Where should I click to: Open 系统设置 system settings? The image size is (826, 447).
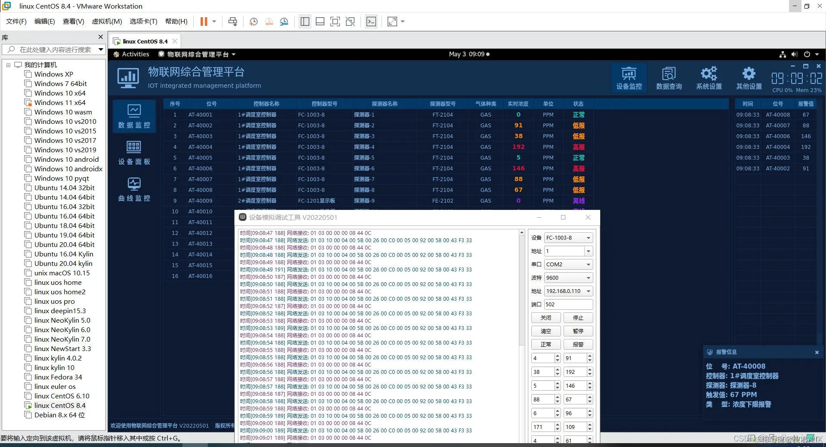(708, 77)
